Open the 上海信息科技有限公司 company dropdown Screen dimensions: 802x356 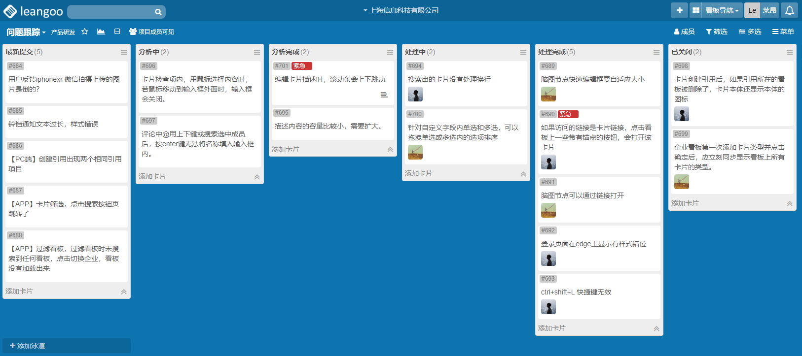tap(401, 10)
